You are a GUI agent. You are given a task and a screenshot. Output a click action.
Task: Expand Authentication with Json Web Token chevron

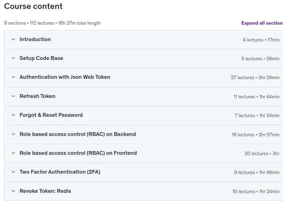tap(13, 77)
